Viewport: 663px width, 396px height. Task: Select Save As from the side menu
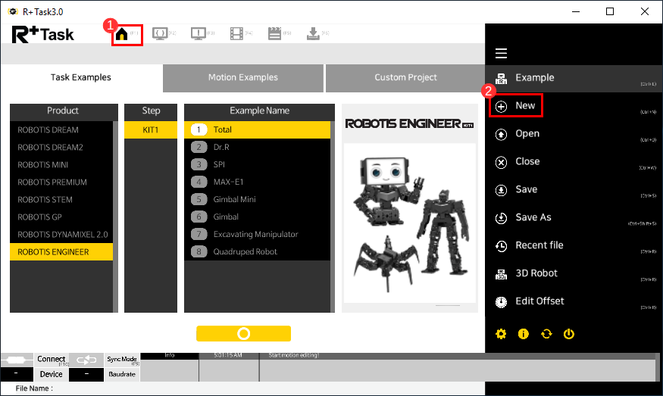coord(574,217)
